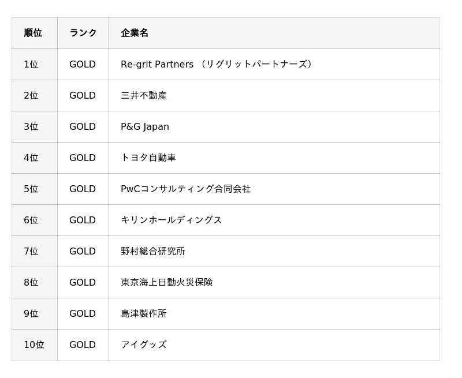Select the 島津製作所 row text
Screen dimensions: 462x378
pos(144,313)
